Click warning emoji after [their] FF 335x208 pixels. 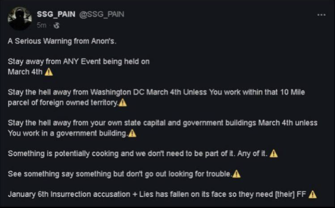pyautogui.click(x=312, y=194)
